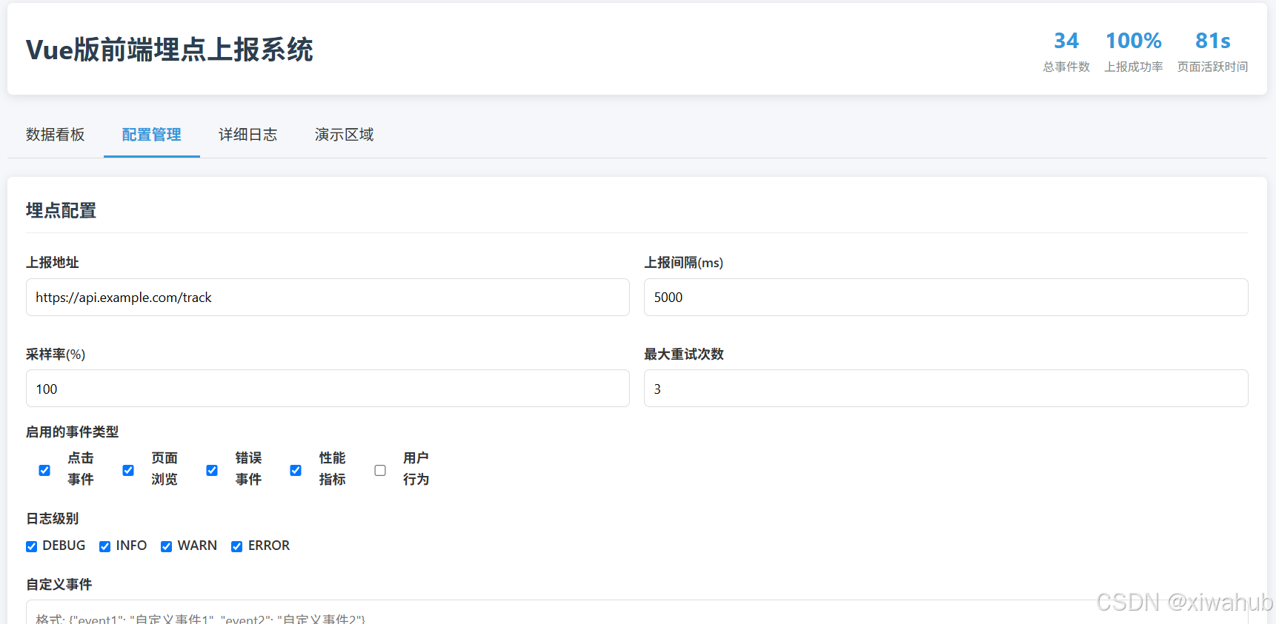Click the 最大重试次数 input field

[946, 389]
